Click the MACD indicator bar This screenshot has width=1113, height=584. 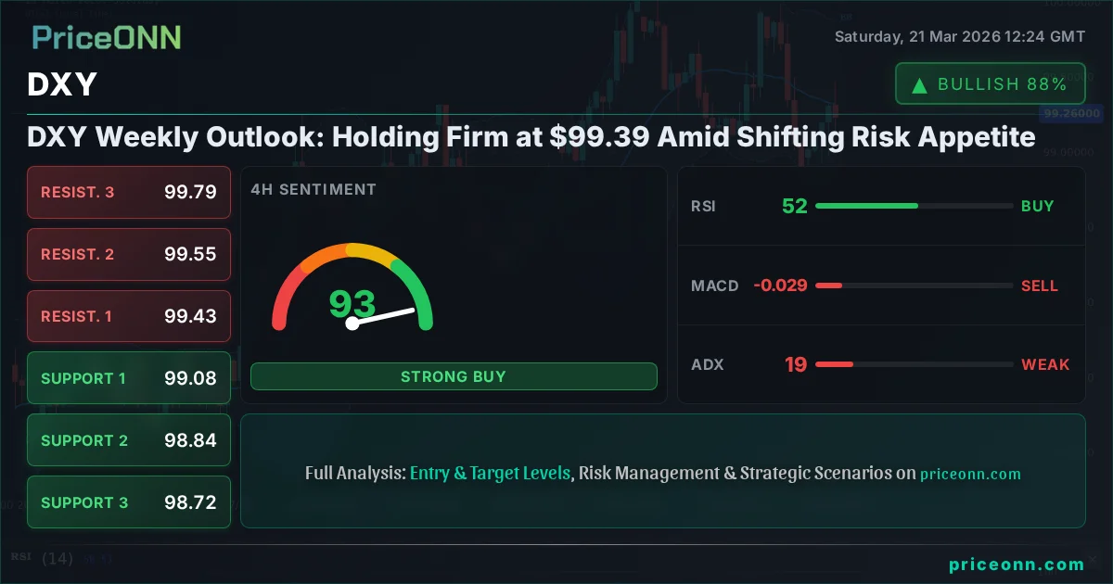click(x=914, y=286)
